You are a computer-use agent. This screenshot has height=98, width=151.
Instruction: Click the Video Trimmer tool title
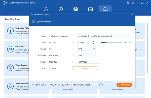[22, 65]
